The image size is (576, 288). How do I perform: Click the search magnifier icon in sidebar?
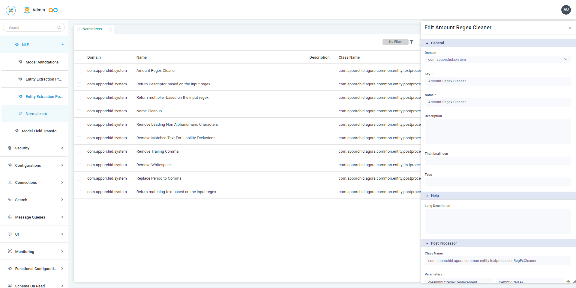pos(59,28)
